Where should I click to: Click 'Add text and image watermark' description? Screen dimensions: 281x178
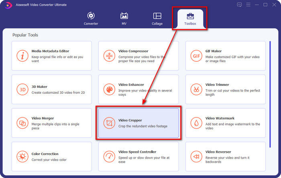click(x=232, y=126)
